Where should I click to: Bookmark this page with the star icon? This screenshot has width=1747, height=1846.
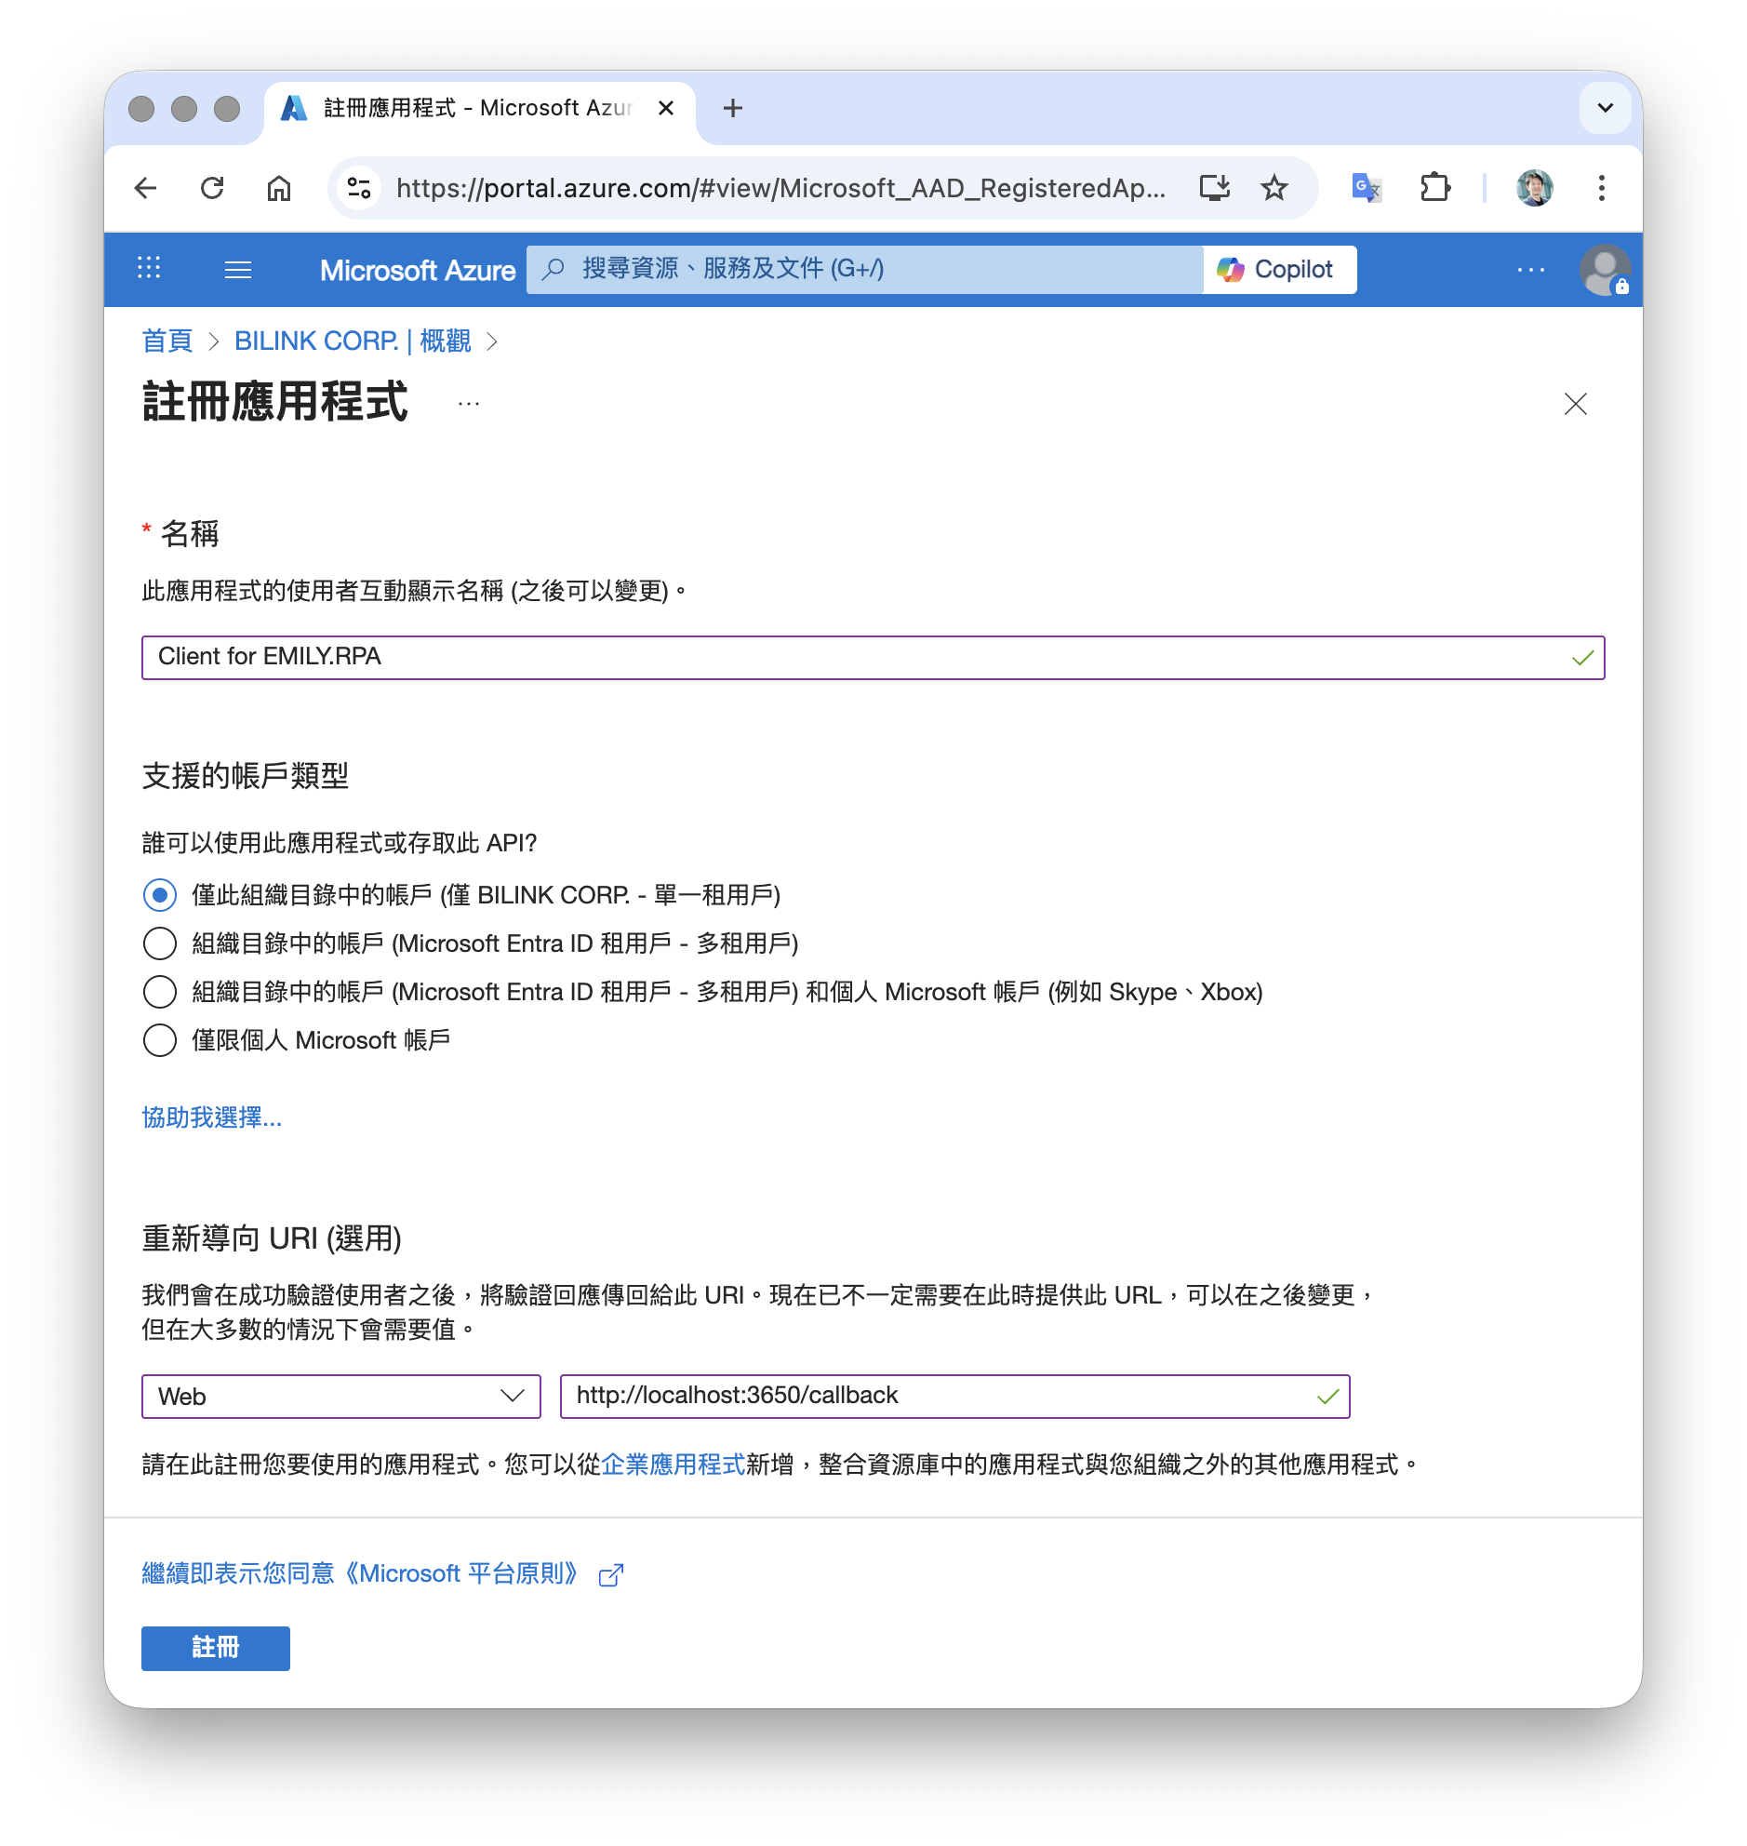tap(1274, 188)
